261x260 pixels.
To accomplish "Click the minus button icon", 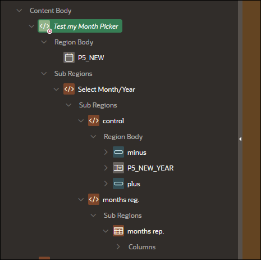I will [118, 152].
